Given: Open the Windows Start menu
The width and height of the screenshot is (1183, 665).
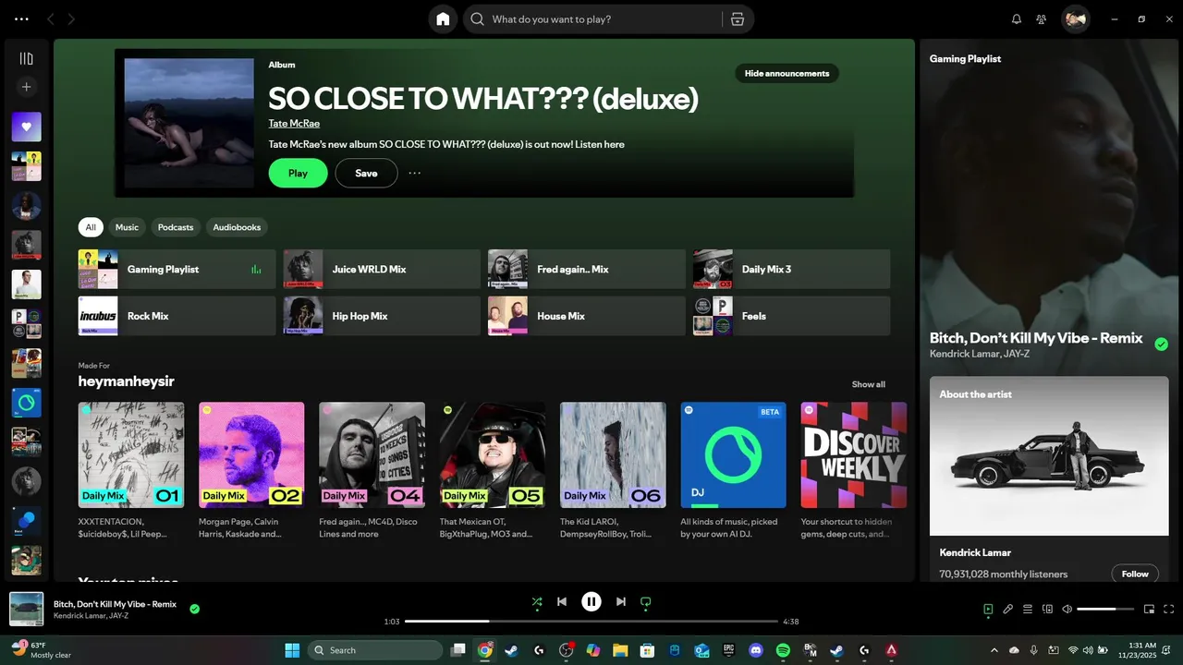Looking at the screenshot, I should [x=292, y=650].
